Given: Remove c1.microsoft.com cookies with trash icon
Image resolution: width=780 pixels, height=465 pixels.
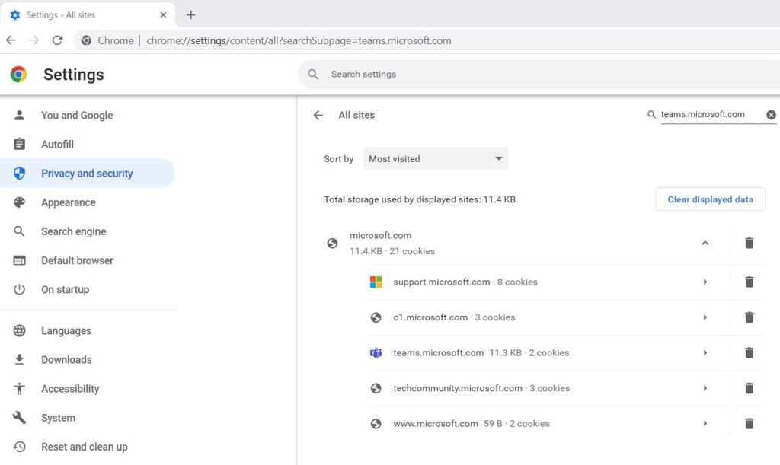Looking at the screenshot, I should 750,317.
